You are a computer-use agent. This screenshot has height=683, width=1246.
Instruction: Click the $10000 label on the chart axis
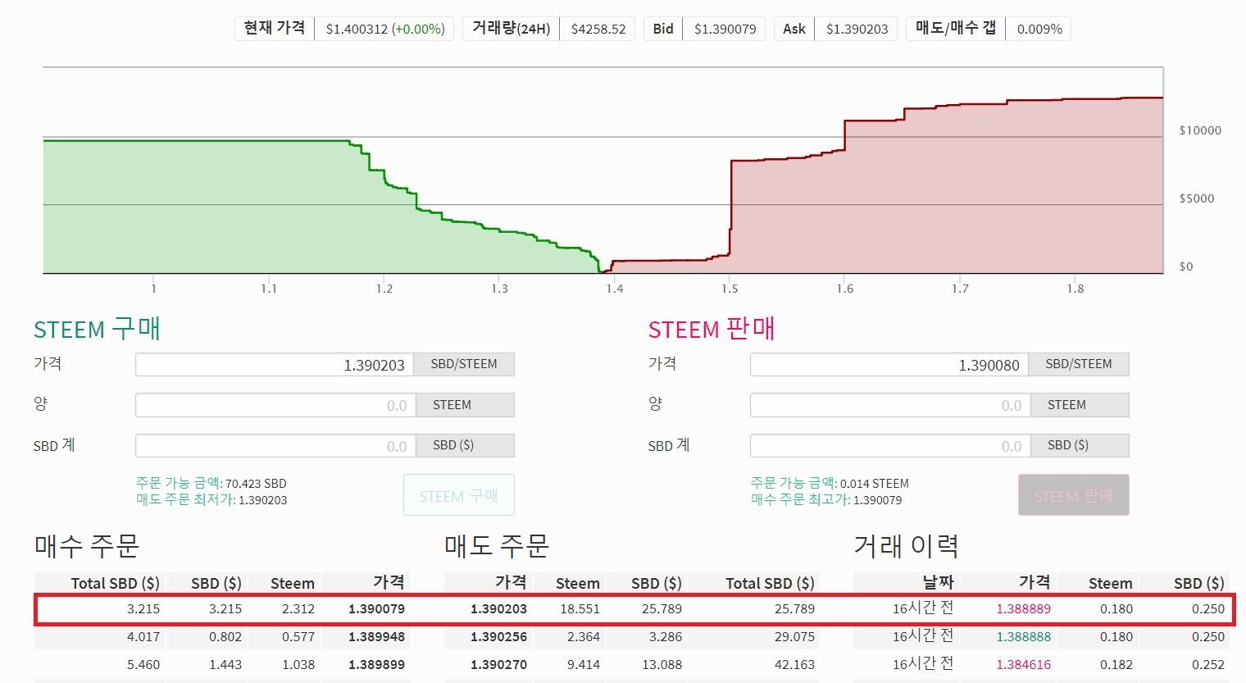coord(1200,130)
